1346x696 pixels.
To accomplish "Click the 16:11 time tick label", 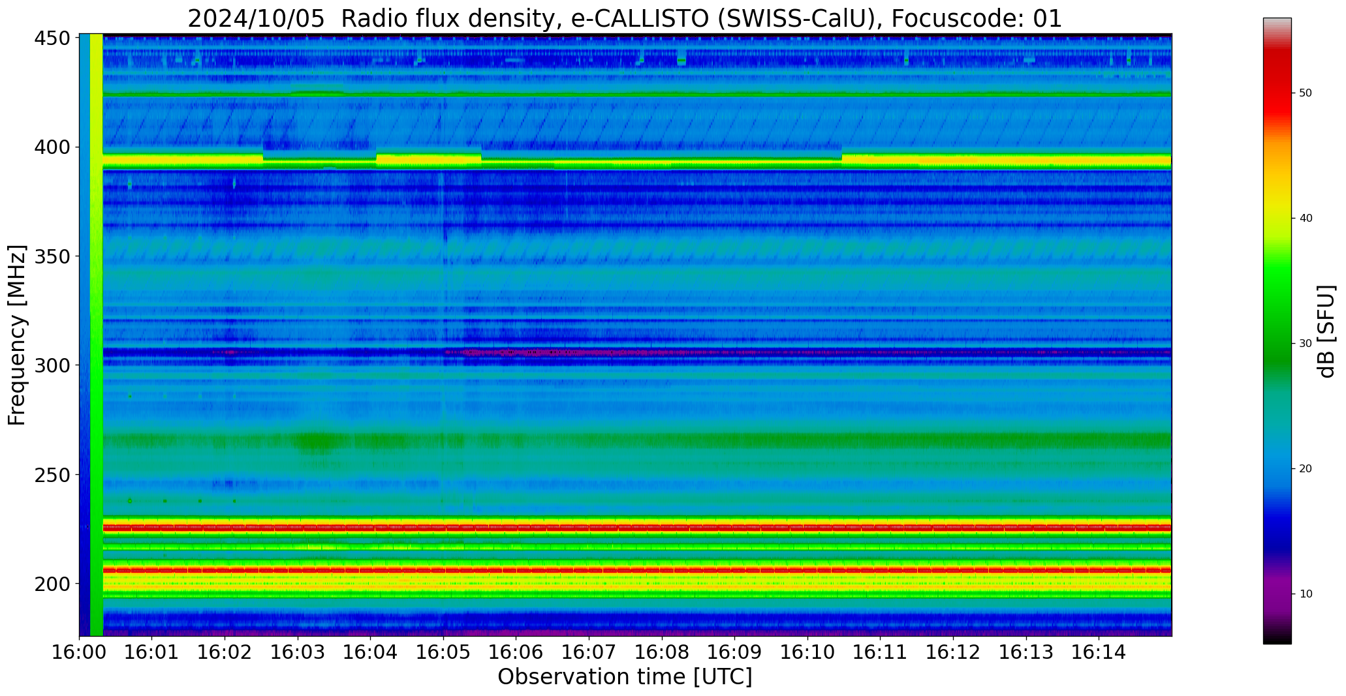I will [x=881, y=652].
